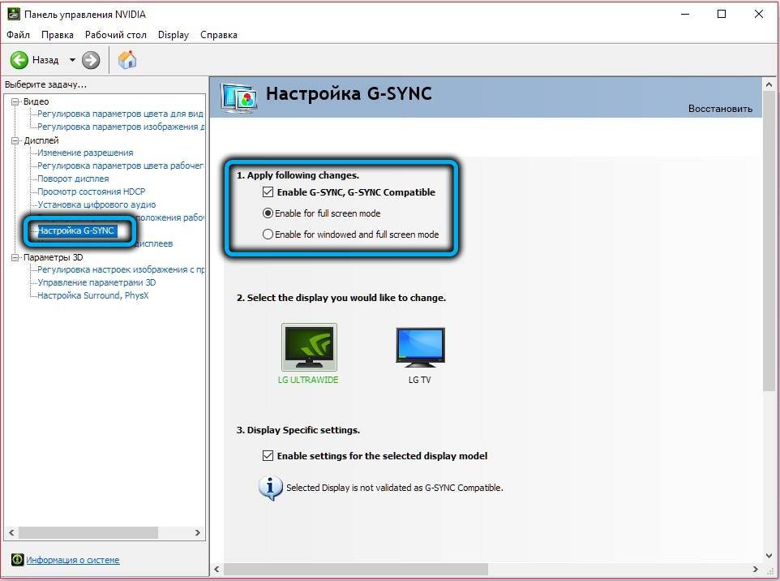Select Enable for full screen mode
This screenshot has width=780, height=581.
(x=268, y=213)
